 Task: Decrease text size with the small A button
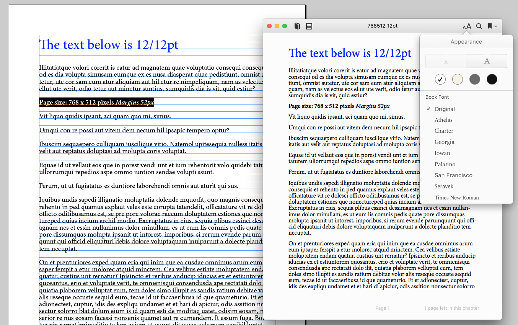pyautogui.click(x=446, y=61)
